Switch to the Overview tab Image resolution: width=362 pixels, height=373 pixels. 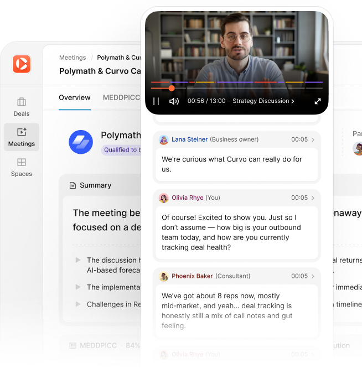pyautogui.click(x=75, y=97)
